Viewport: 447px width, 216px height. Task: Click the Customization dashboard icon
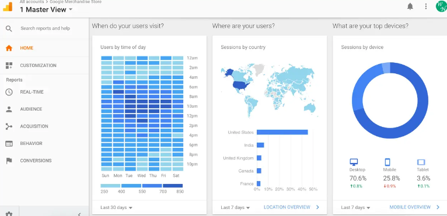9,65
